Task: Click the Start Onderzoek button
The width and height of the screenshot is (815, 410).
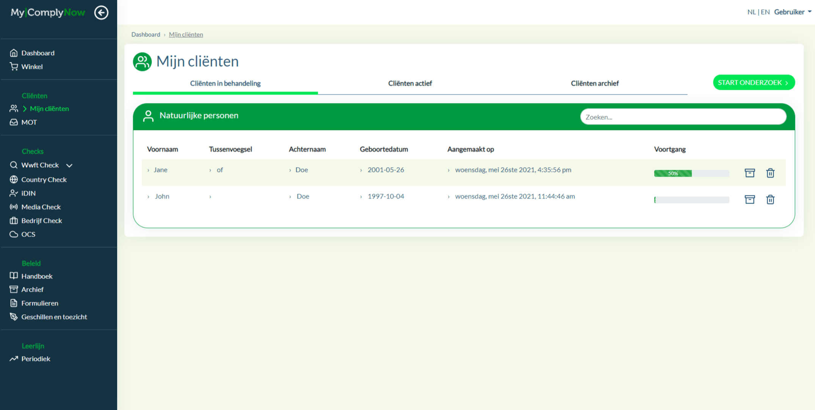Action: tap(753, 83)
